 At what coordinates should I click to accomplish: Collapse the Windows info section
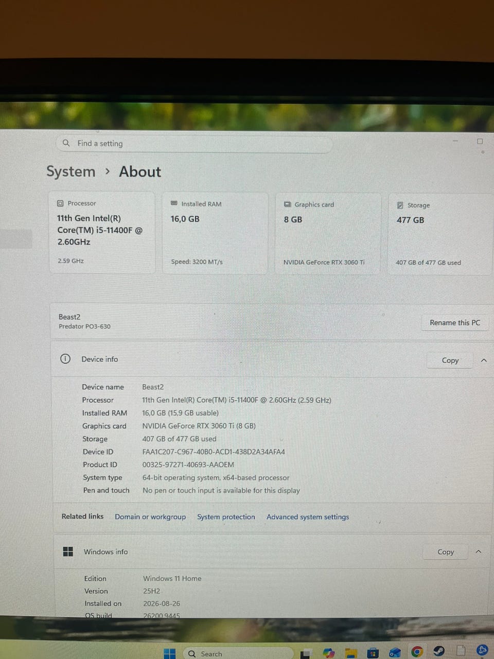coord(479,552)
